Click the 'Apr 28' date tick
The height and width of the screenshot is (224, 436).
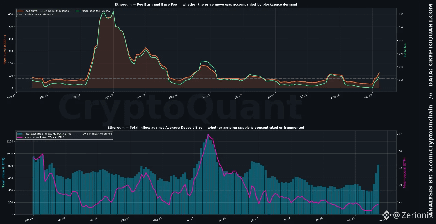click(x=109, y=97)
